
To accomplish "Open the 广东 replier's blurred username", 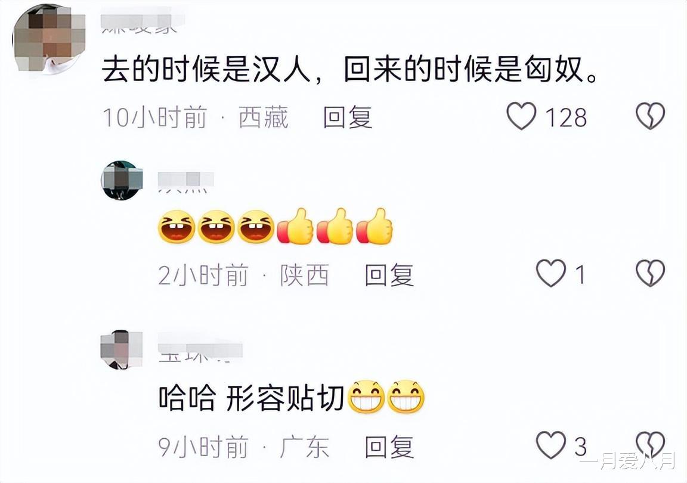I will (x=200, y=352).
